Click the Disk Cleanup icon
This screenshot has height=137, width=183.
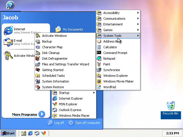(38, 53)
